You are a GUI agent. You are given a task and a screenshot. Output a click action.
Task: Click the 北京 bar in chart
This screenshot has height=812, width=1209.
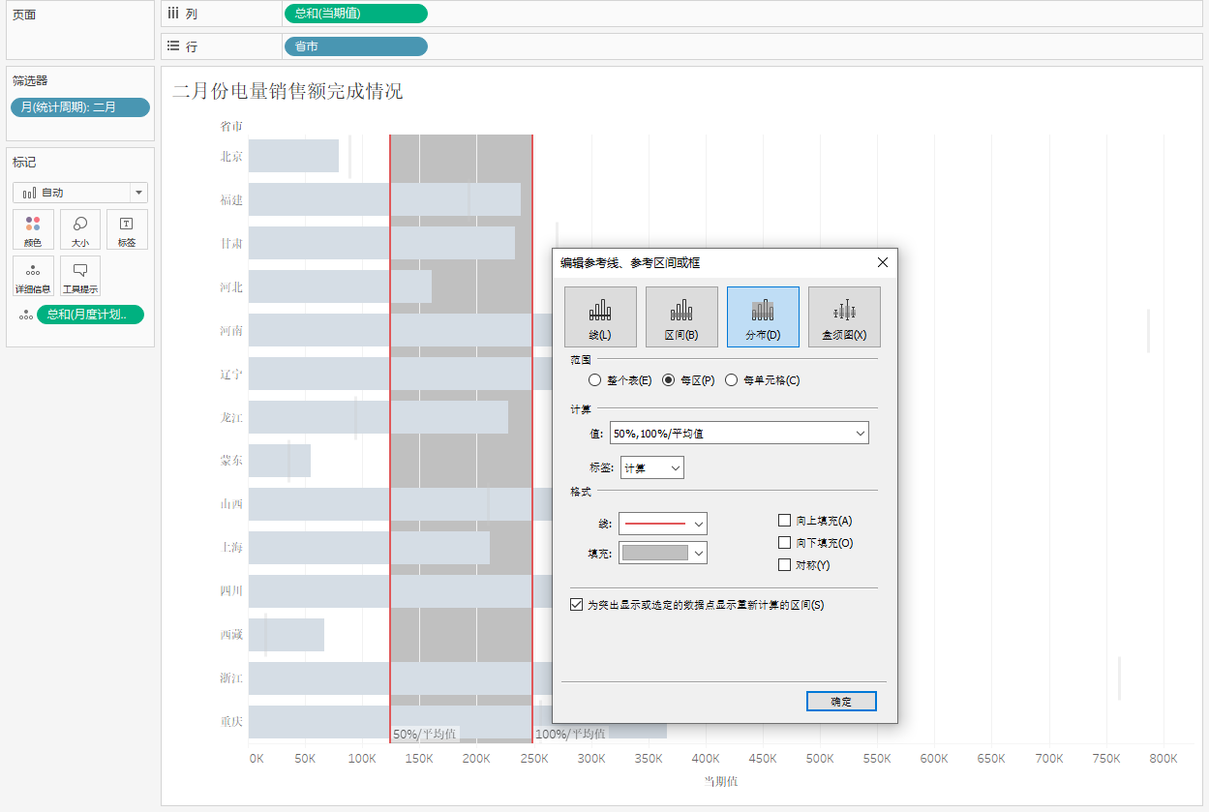point(294,156)
